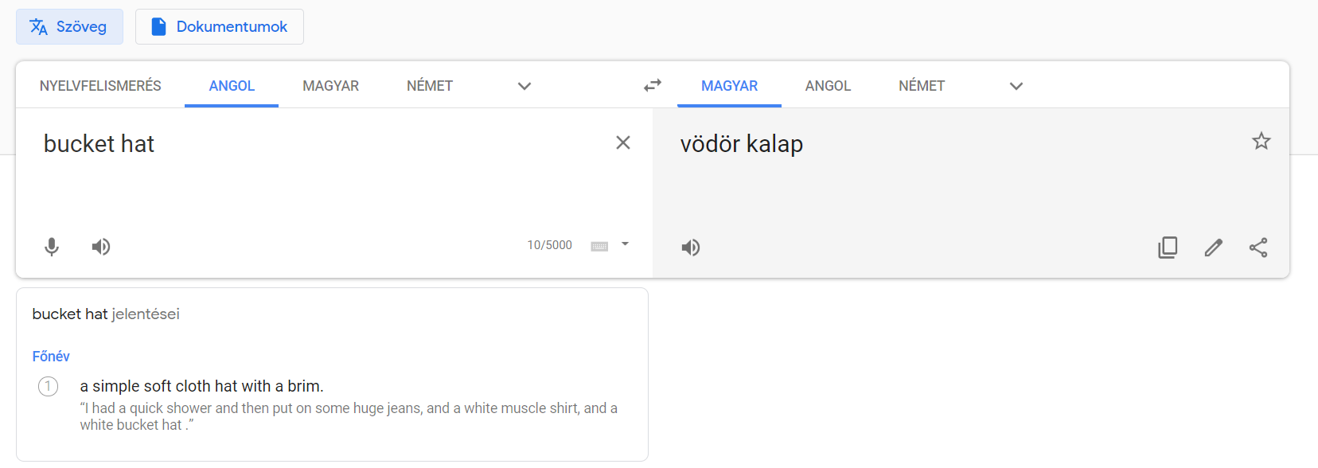This screenshot has height=468, width=1318.
Task: Save translation with the star icon
Action: click(1261, 142)
